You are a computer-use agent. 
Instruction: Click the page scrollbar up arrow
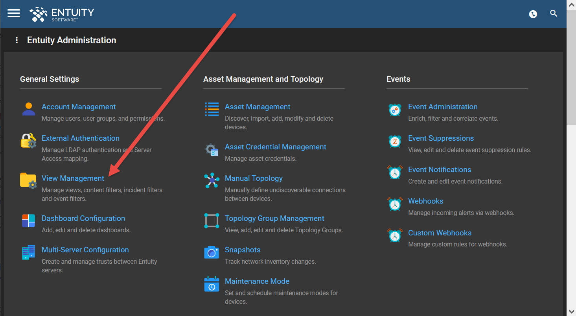[571, 5]
